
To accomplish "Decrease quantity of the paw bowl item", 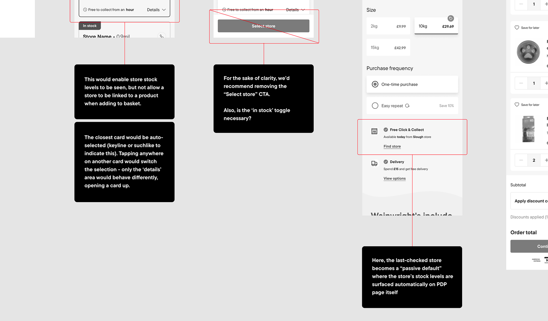I will pos(521,83).
